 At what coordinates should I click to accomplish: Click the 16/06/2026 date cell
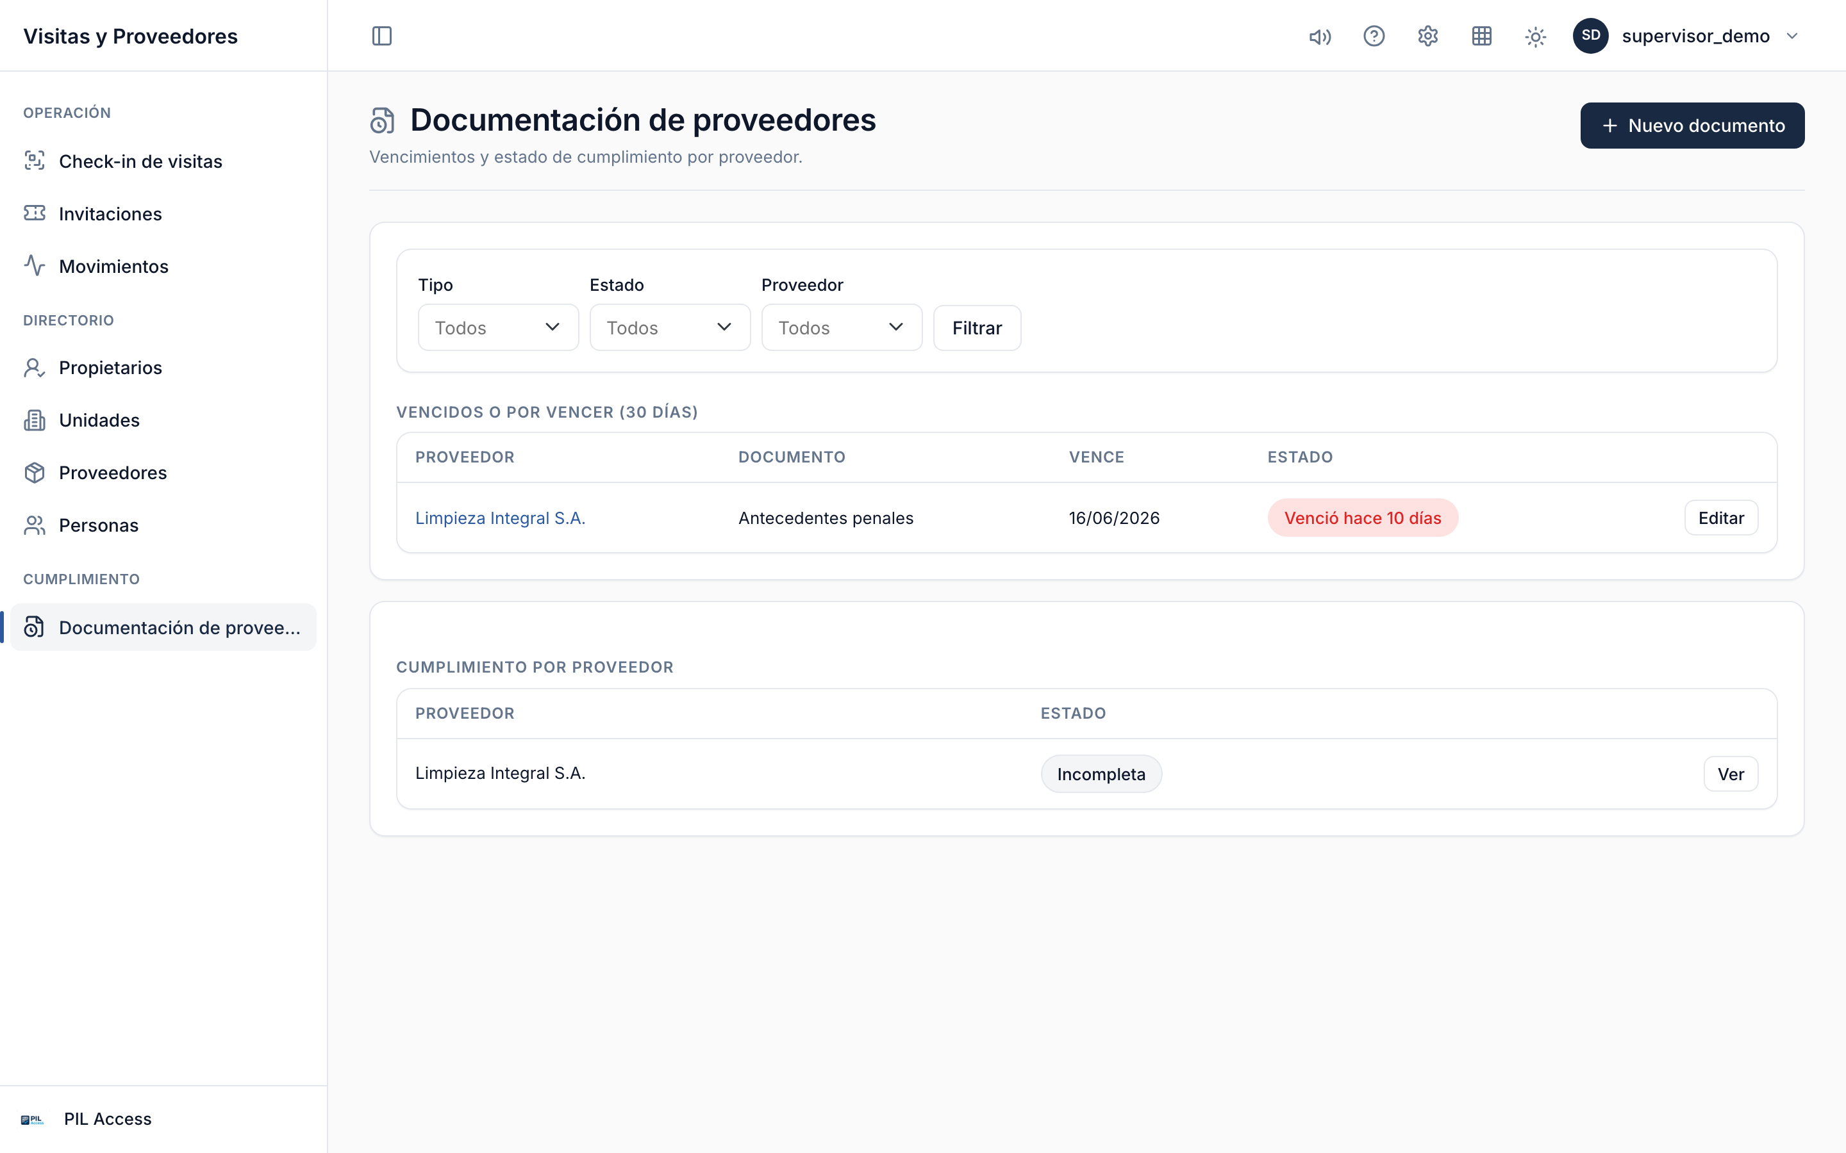coord(1114,518)
